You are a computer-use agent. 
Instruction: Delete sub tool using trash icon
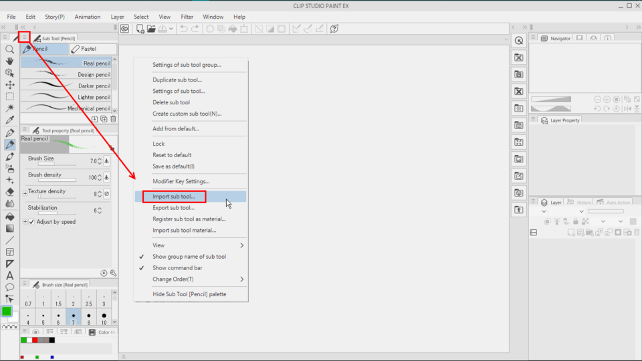pos(113,119)
